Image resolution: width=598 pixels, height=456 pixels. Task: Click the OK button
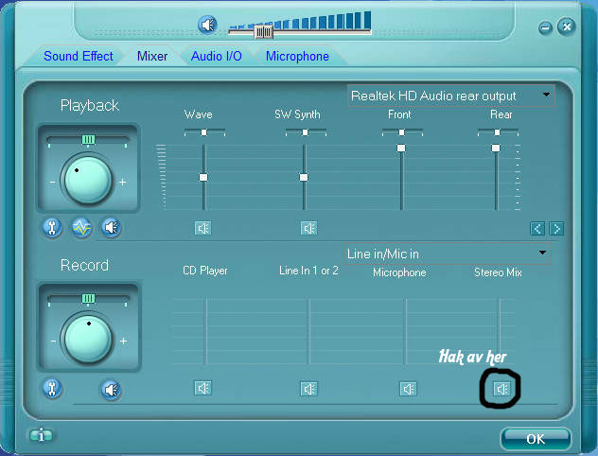[536, 439]
